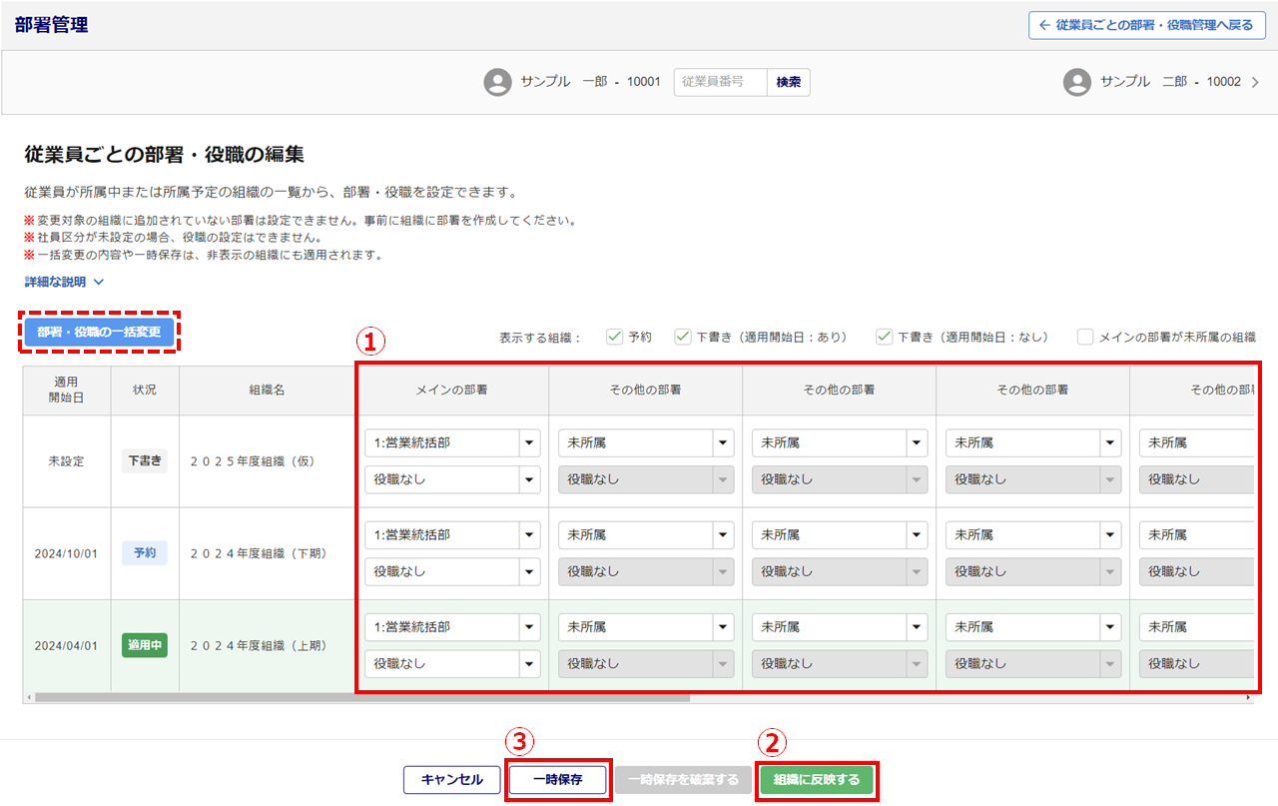Image resolution: width=1278 pixels, height=806 pixels.
Task: Click the 未設定 start date cell
Action: coord(66,461)
